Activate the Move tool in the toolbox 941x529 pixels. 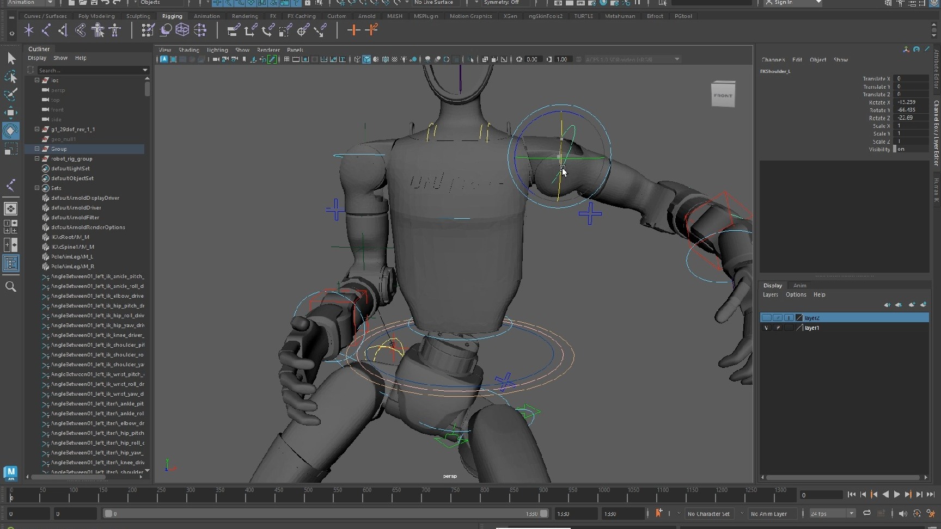point(10,113)
